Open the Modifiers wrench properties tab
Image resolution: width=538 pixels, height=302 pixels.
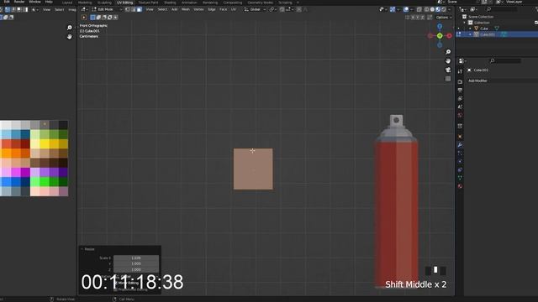click(x=460, y=145)
